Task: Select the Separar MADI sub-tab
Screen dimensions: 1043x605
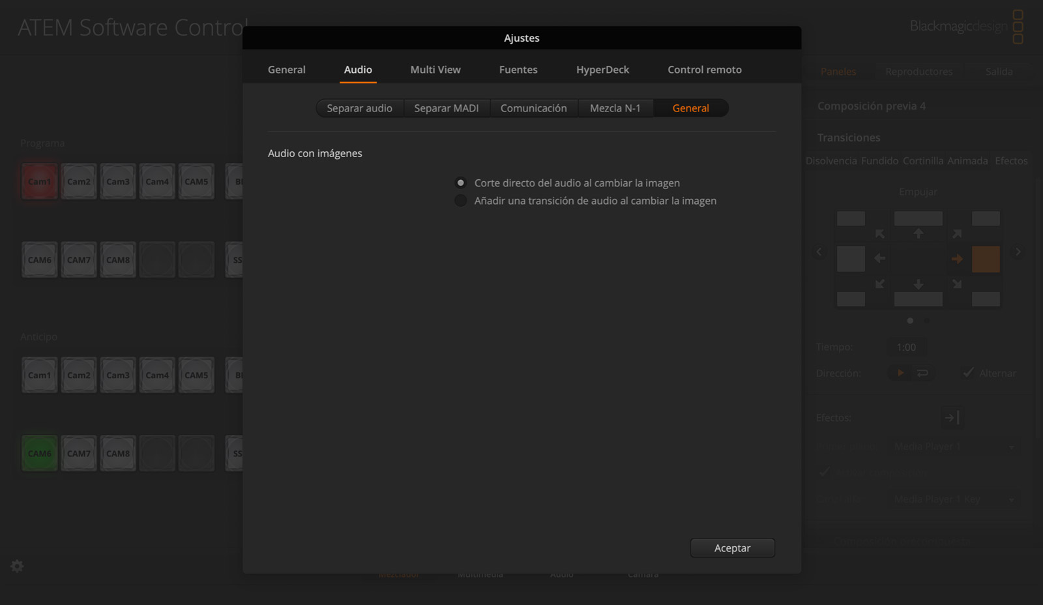Action: [x=447, y=108]
